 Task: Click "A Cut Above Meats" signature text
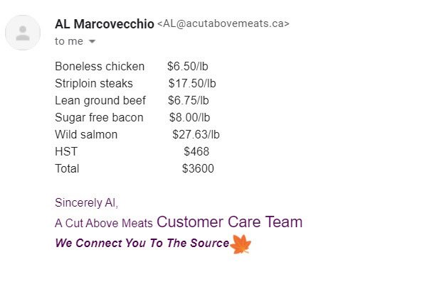(104, 223)
